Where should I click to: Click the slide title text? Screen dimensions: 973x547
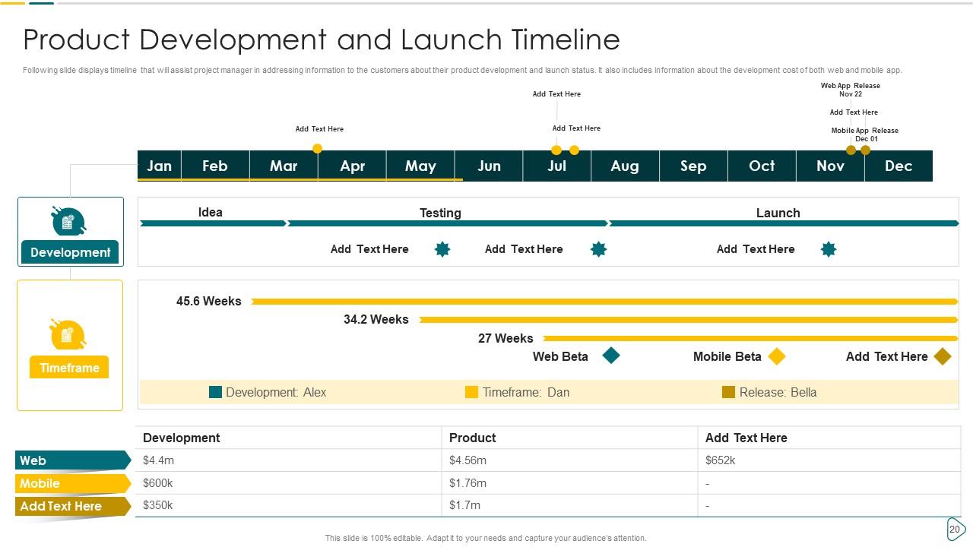322,40
